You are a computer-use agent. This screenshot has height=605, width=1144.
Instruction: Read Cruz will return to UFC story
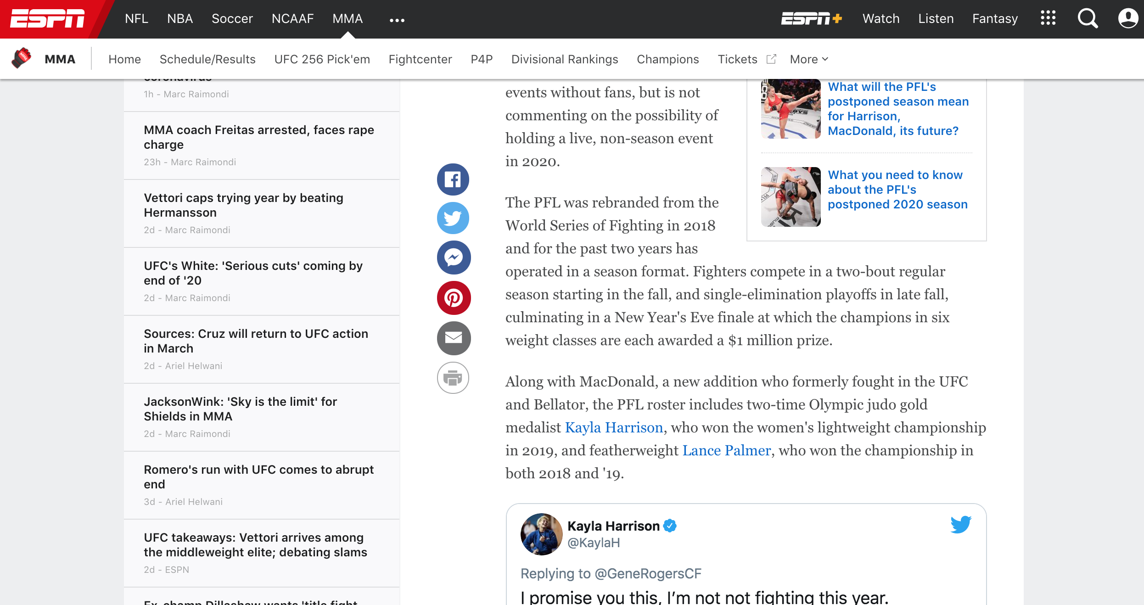tap(256, 341)
